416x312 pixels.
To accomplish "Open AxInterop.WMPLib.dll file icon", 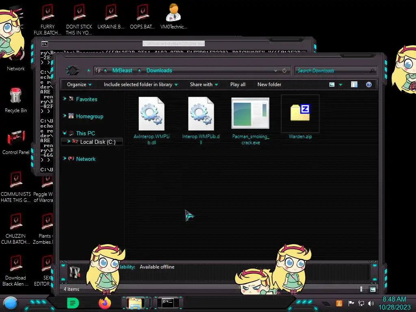I will 152,114.
